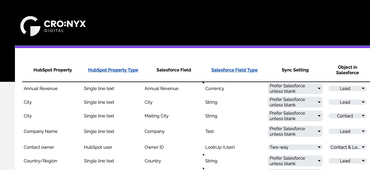Click the LookUp (User) field type cell
The width and height of the screenshot is (370, 170).
pos(220,147)
